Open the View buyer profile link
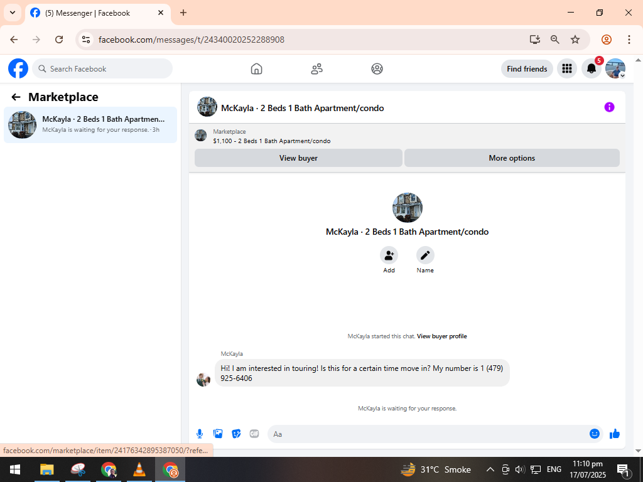 click(x=441, y=336)
